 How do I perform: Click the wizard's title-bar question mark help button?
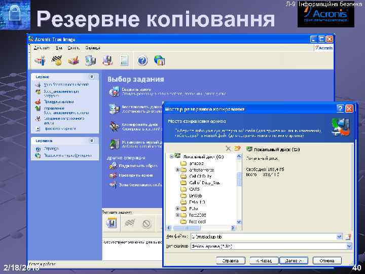pos(340,109)
